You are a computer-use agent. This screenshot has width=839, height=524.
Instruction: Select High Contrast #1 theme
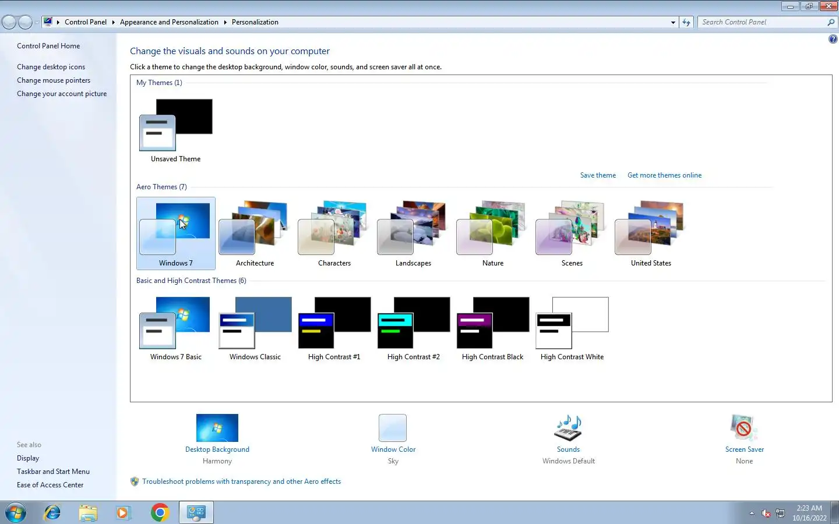334,328
